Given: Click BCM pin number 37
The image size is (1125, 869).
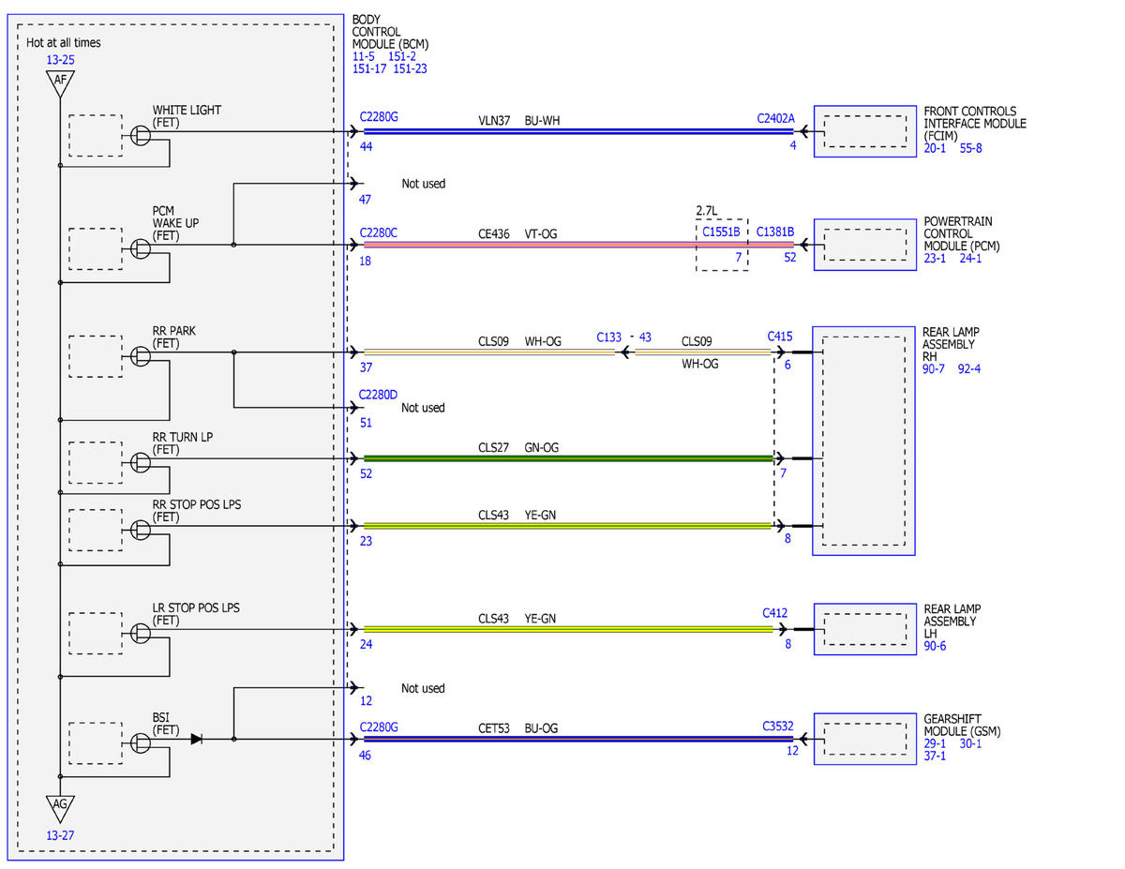Looking at the screenshot, I should (366, 369).
